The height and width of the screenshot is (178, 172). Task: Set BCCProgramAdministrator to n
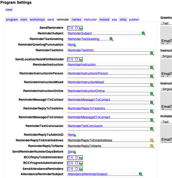(x=69, y=163)
